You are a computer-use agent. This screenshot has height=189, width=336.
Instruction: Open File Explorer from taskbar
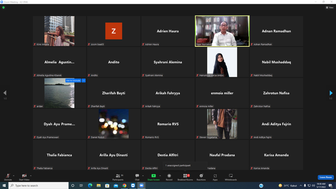[99, 185]
